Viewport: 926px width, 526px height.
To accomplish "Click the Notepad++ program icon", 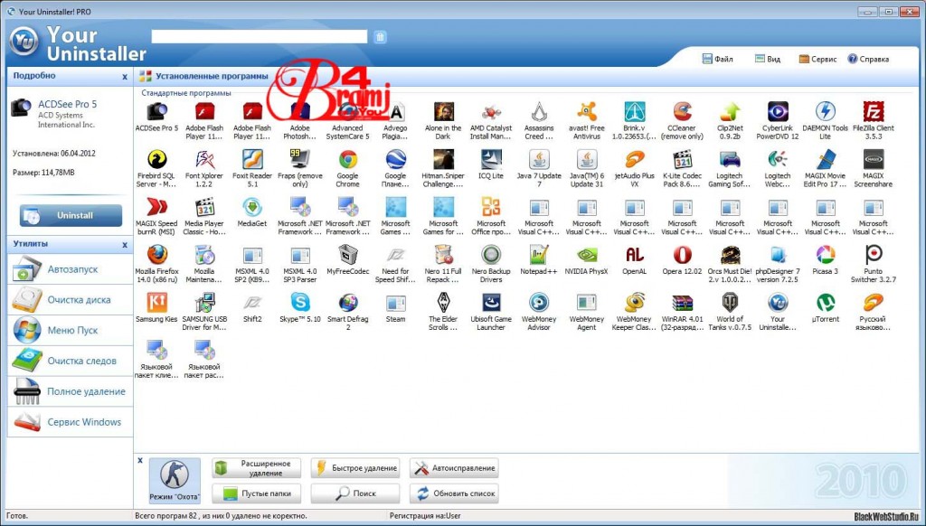I will (x=539, y=255).
